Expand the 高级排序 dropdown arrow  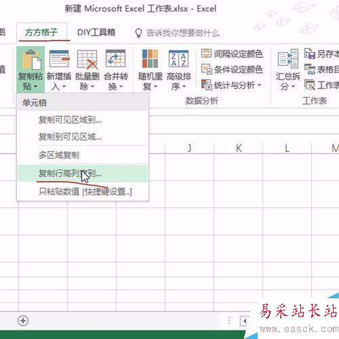click(184, 87)
